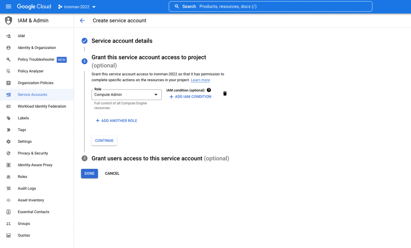
Task: Click the search magnifier icon
Action: [177, 6]
